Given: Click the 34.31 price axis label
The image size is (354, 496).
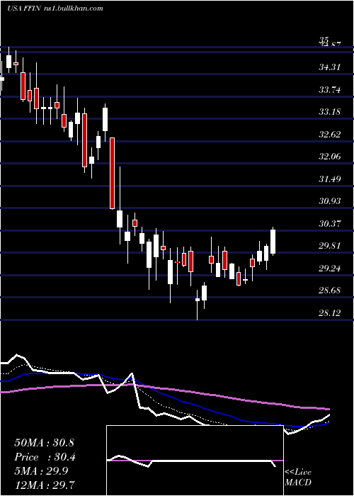Looking at the screenshot, I should [x=330, y=67].
